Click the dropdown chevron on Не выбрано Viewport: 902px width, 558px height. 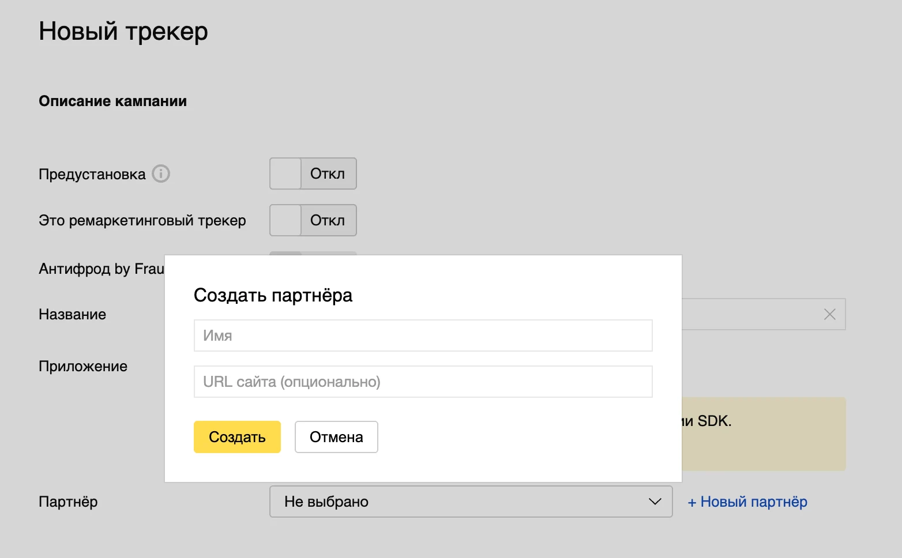pos(655,502)
